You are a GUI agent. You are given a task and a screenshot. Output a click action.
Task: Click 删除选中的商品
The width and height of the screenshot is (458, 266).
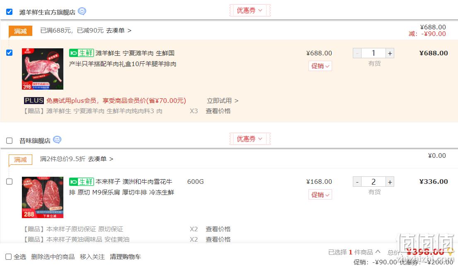click(53, 256)
